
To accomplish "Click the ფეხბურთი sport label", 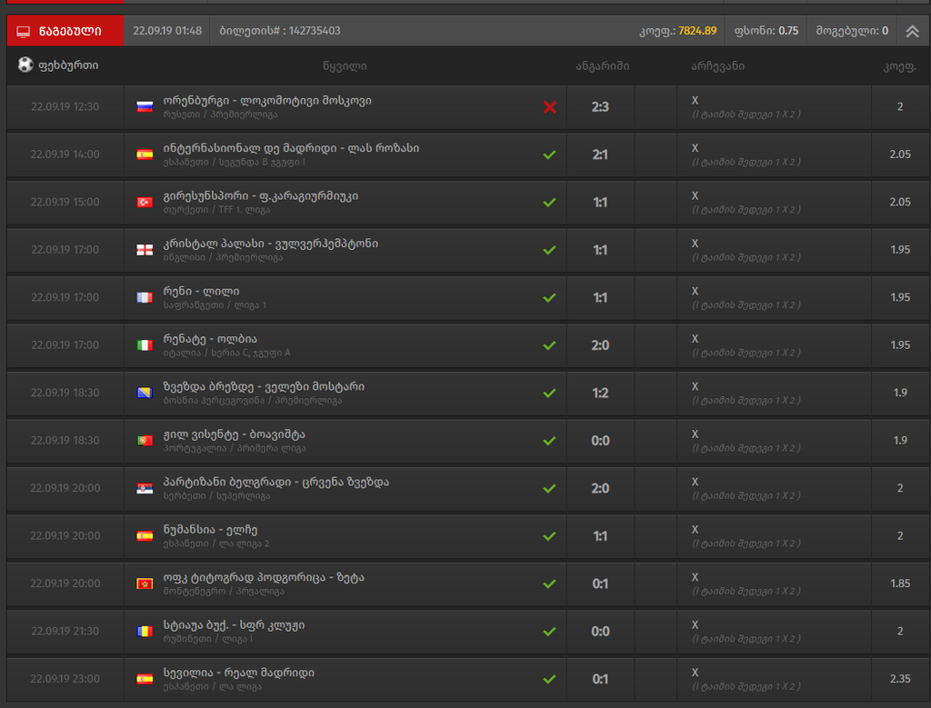I will [68, 65].
